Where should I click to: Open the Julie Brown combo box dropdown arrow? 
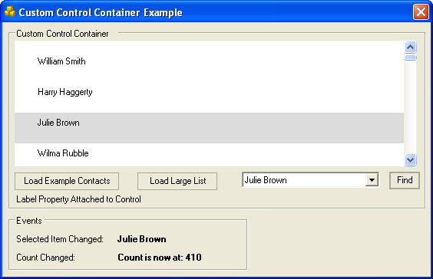coord(372,180)
